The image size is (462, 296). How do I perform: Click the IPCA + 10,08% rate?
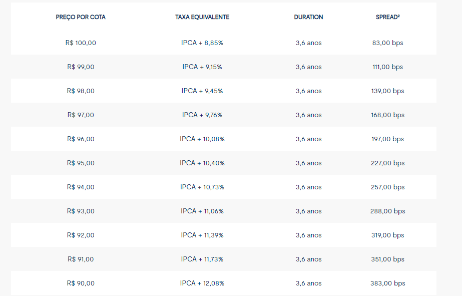point(202,139)
